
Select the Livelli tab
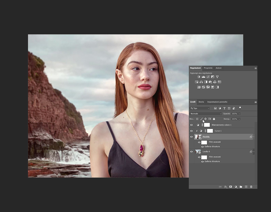(193, 102)
